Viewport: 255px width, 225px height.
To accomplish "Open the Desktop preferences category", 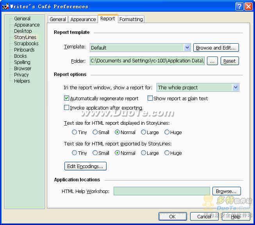I will (x=23, y=31).
